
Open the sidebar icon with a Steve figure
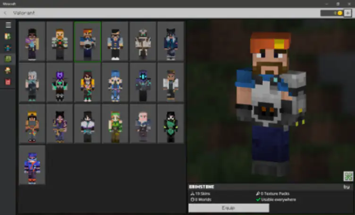8,48
